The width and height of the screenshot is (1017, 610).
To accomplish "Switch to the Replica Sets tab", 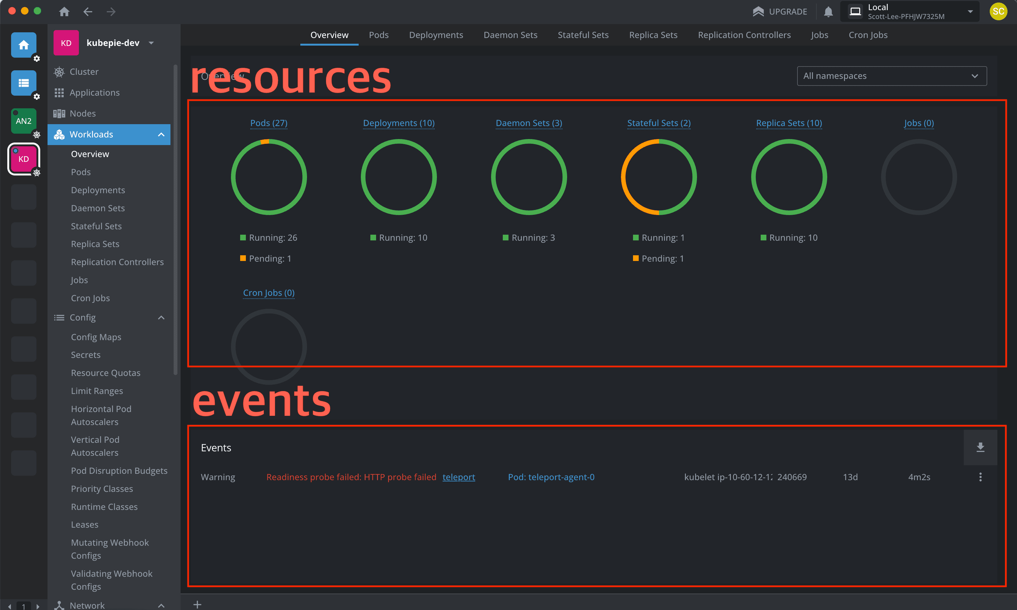I will tap(653, 35).
